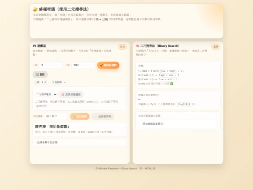Click the 直接用建議值 button
This screenshot has height=190, width=253.
[71, 94]
